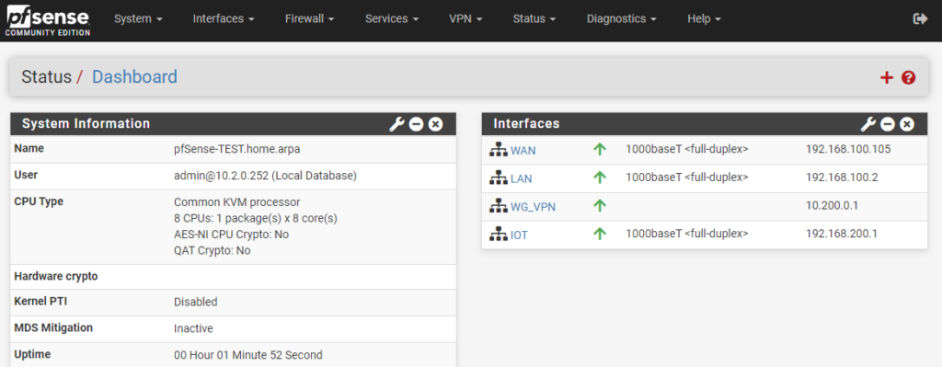
Task: Open the Interfaces widget wrench settings icon
Action: 868,124
